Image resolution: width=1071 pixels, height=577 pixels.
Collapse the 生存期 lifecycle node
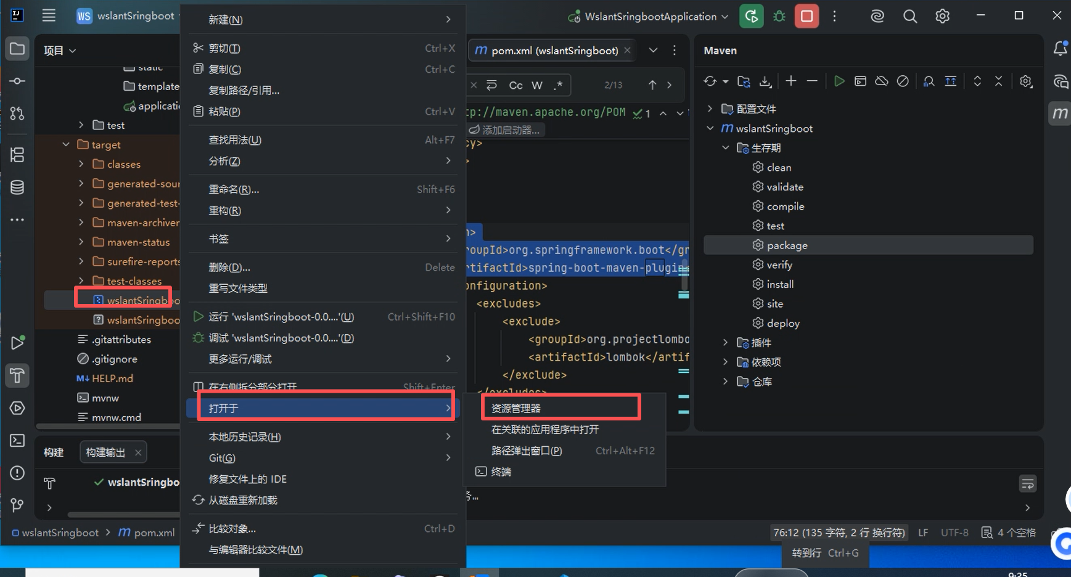[x=726, y=148]
